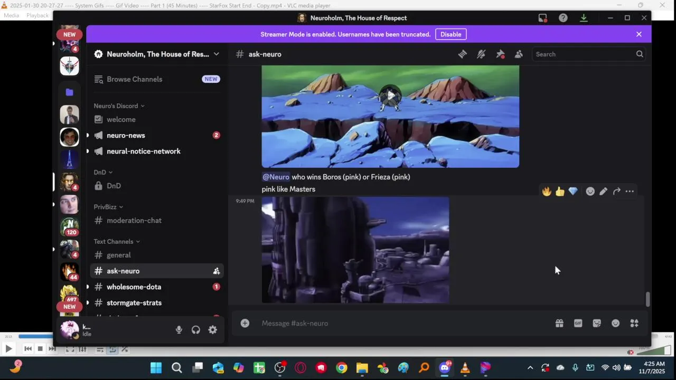
Task: Jump to NEW mentions at top of server list
Action: (70, 35)
